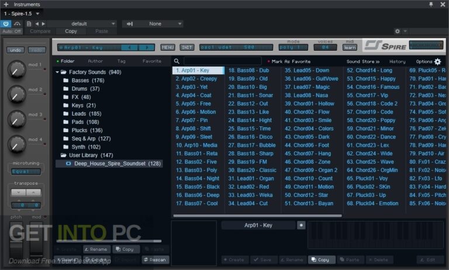Open the poly 1 mode selector
Viewport: 449px width, 270px height.
293,47
